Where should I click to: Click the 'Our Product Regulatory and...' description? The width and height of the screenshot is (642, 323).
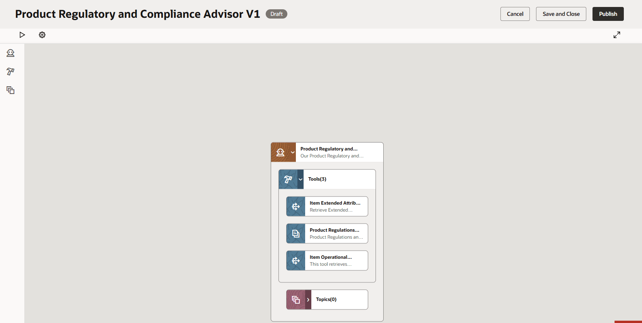click(332, 156)
